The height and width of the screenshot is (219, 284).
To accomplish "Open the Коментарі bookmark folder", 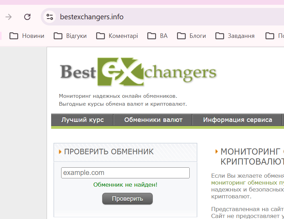I will [117, 36].
